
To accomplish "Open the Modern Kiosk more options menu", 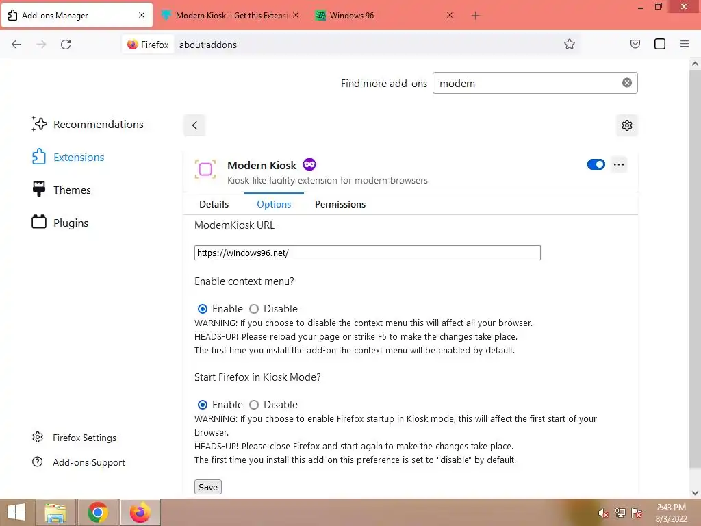I will click(619, 164).
